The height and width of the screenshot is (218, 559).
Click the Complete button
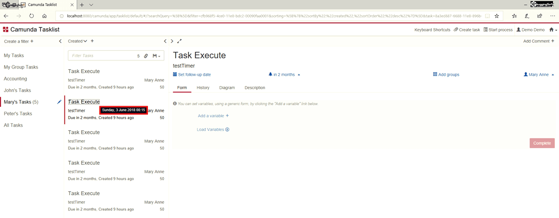(542, 143)
